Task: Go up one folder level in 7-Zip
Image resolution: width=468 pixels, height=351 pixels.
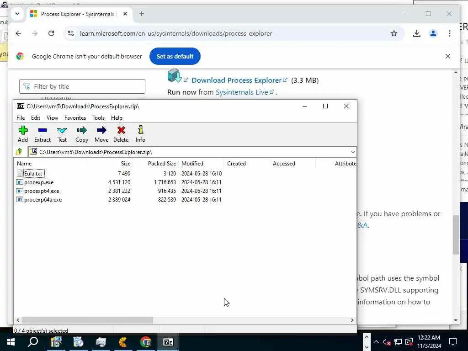Action: [19, 152]
